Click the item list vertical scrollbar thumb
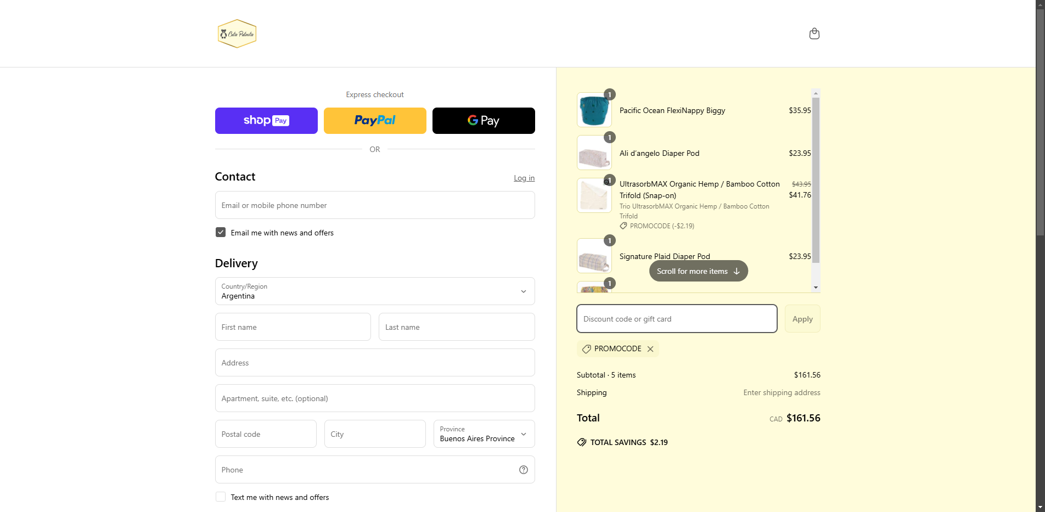The width and height of the screenshot is (1045, 512). click(x=816, y=181)
